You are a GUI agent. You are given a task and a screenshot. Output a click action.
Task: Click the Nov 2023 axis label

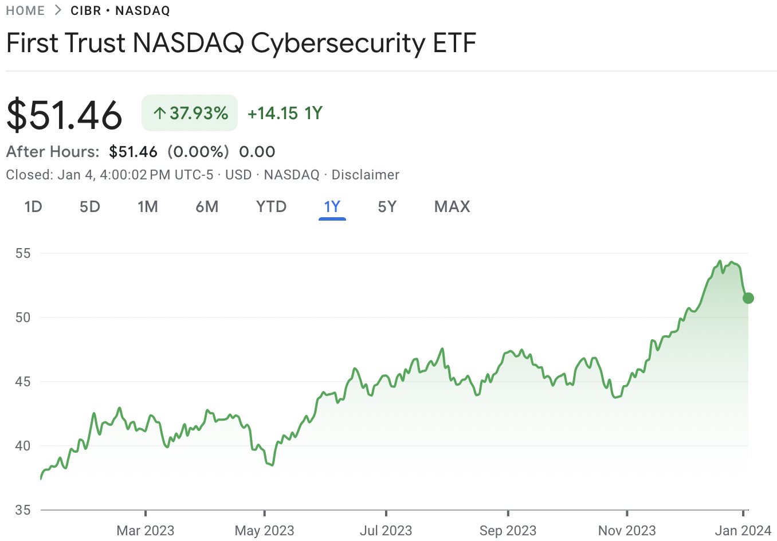tap(627, 531)
